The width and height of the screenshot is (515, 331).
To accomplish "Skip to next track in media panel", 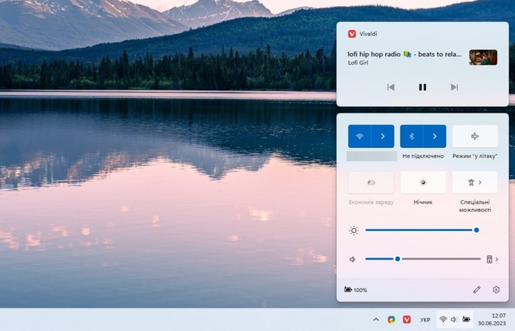I will [454, 87].
